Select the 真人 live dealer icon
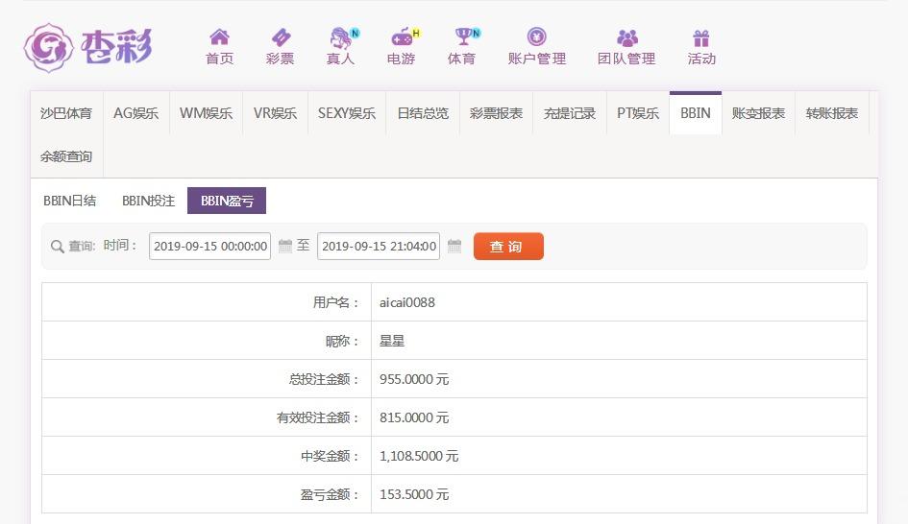908x524 pixels. pos(340,38)
